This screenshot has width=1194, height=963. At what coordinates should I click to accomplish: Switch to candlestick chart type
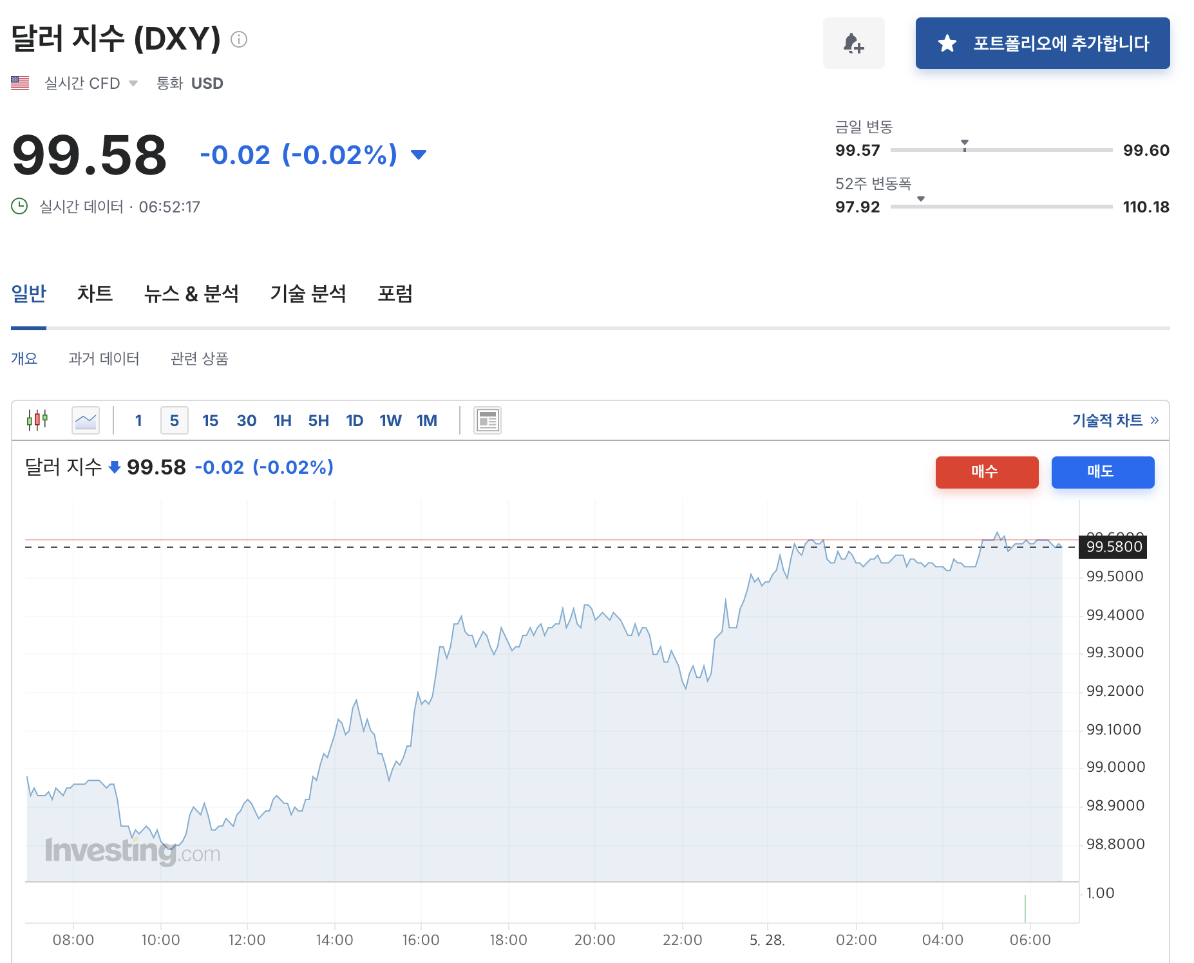coord(37,420)
